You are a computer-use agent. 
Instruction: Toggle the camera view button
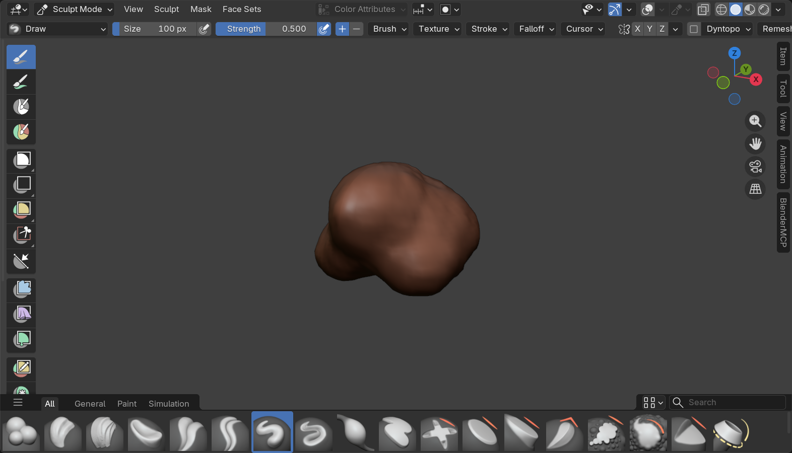click(755, 167)
